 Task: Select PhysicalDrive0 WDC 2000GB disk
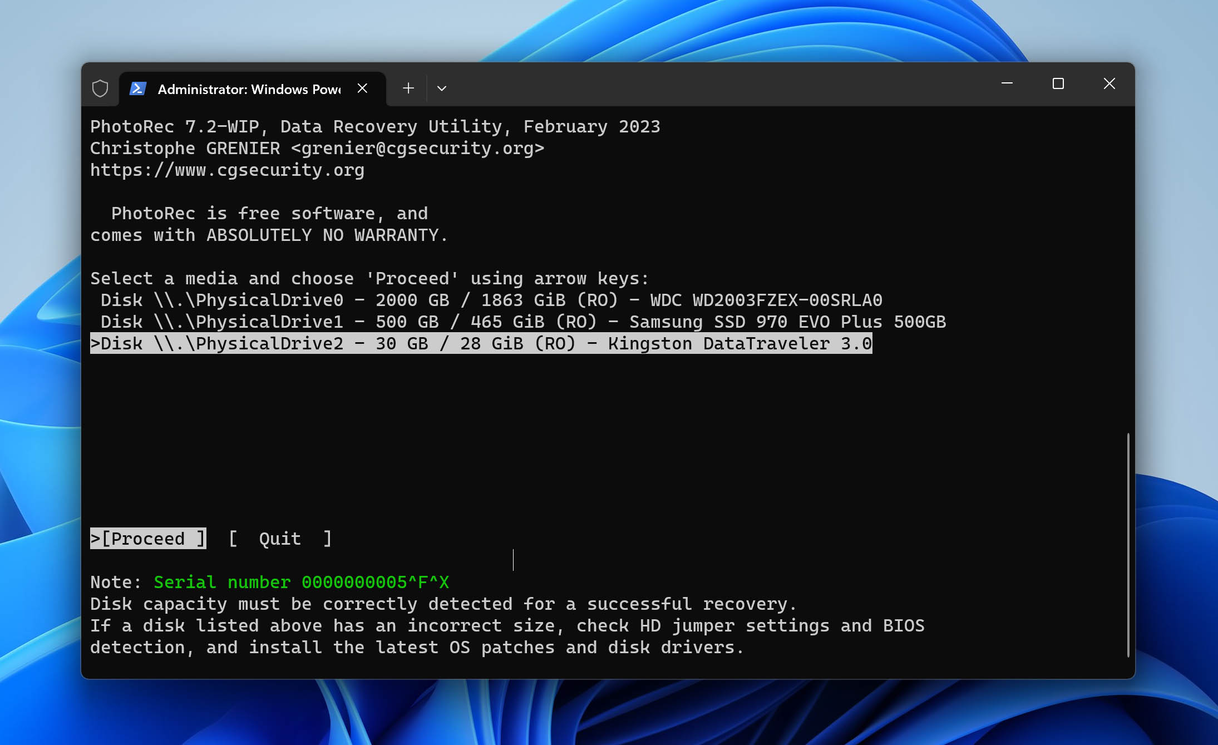click(x=487, y=299)
